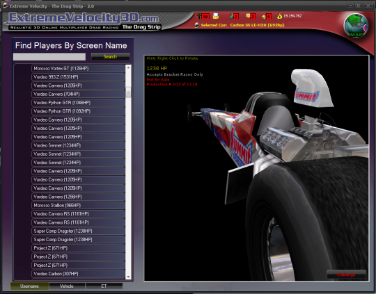Click the small money bag with badge 1
The height and width of the screenshot is (294, 376).
pos(267,16)
